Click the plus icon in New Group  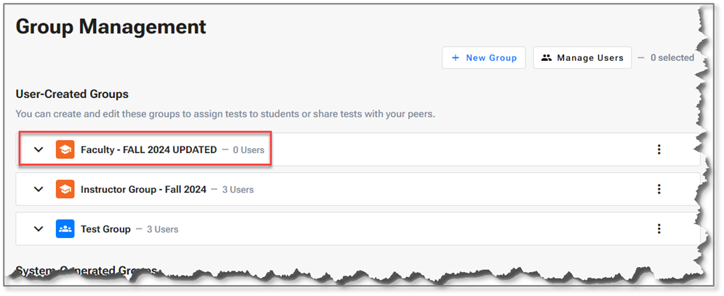point(456,58)
